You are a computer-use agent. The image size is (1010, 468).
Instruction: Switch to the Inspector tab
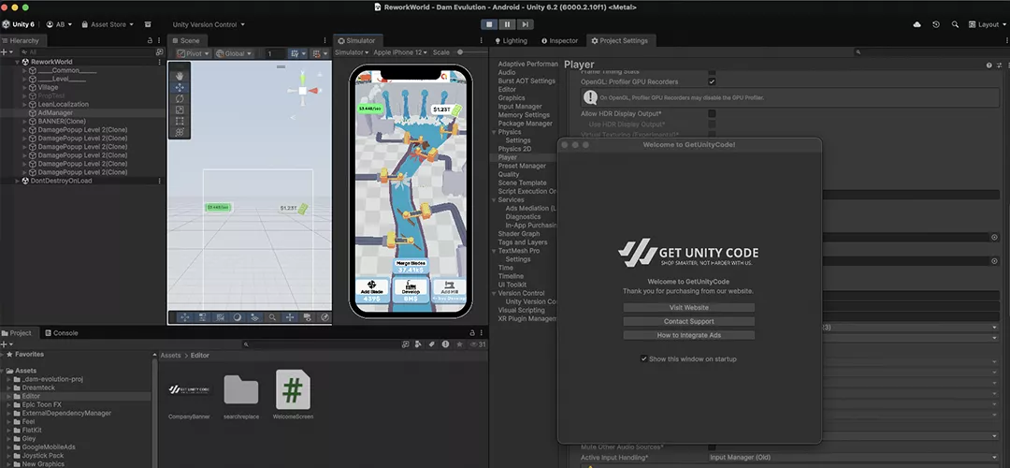[x=563, y=41]
